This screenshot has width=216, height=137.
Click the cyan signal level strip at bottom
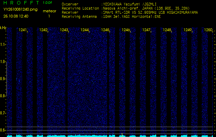coord(108,136)
